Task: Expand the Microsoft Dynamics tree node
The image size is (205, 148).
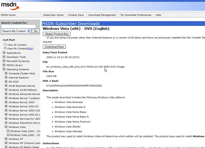Action: 4,61
